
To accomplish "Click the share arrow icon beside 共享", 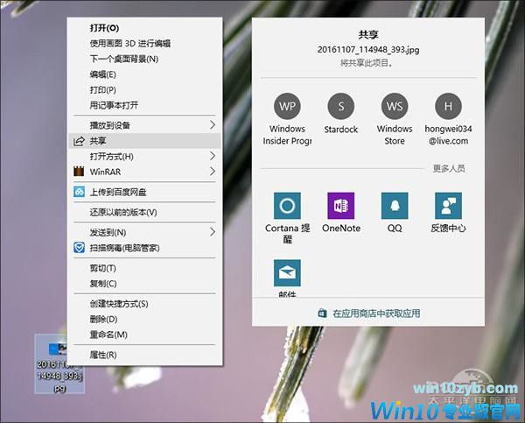I will [79, 141].
